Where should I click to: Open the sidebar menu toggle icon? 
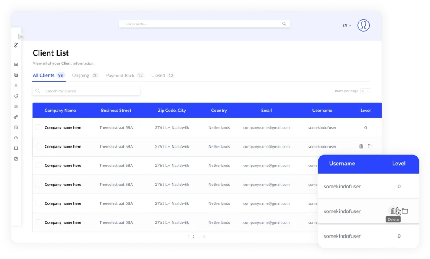pyautogui.click(x=21, y=36)
